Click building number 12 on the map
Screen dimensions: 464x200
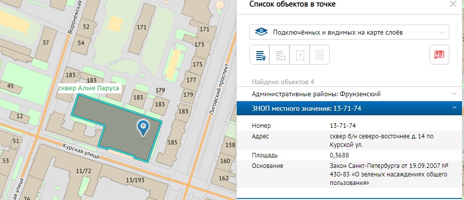[x=20, y=116]
